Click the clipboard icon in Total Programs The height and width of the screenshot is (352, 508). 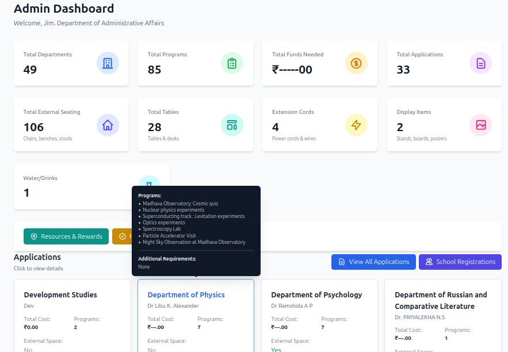pos(232,63)
